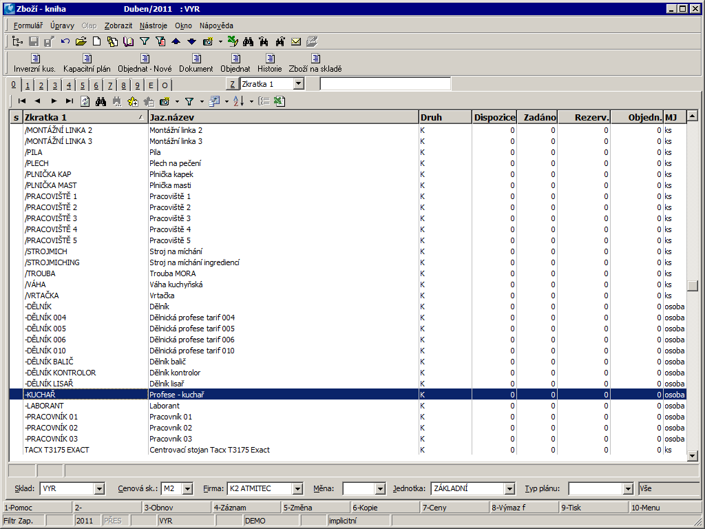This screenshot has width=705, height=529.
Task: Expand the Jednotka dropdown showing ZÁKLADNÍ
Action: 509,488
